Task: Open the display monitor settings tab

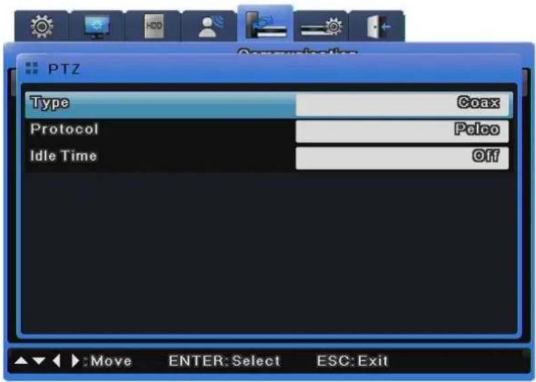Action: tap(97, 26)
